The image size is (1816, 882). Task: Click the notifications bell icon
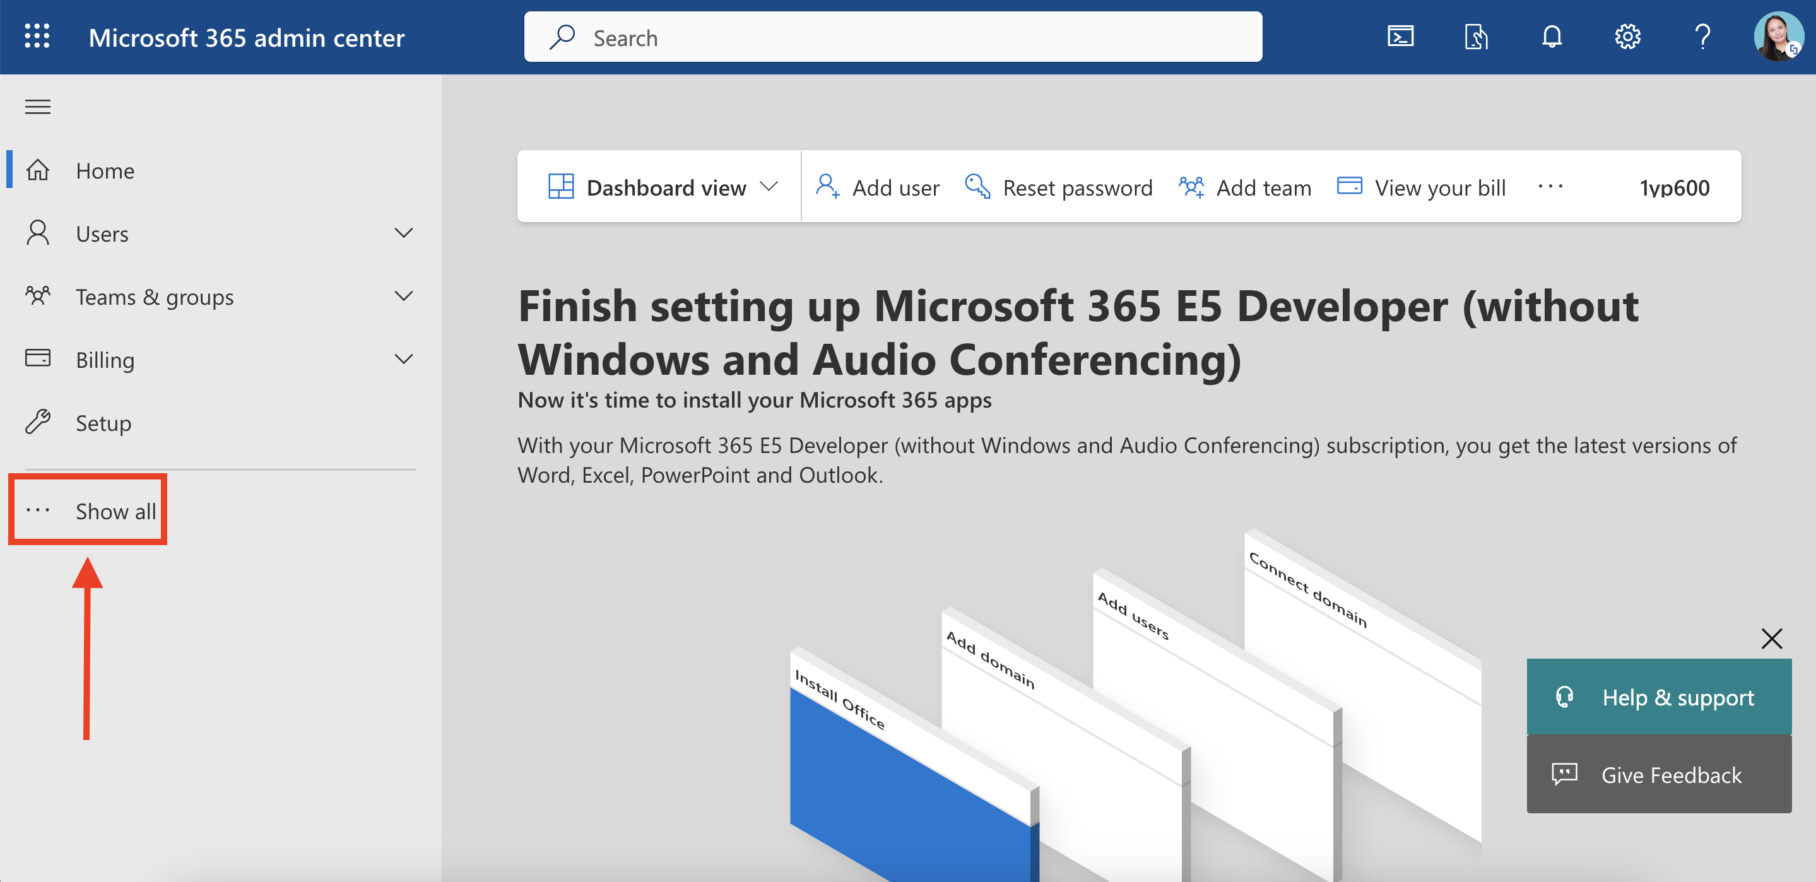coord(1552,37)
